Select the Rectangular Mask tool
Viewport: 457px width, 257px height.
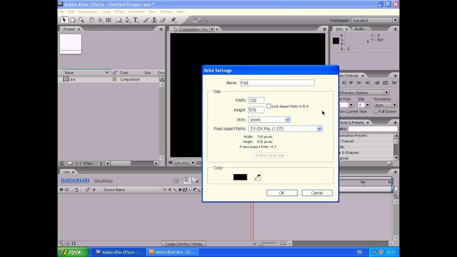point(119,20)
